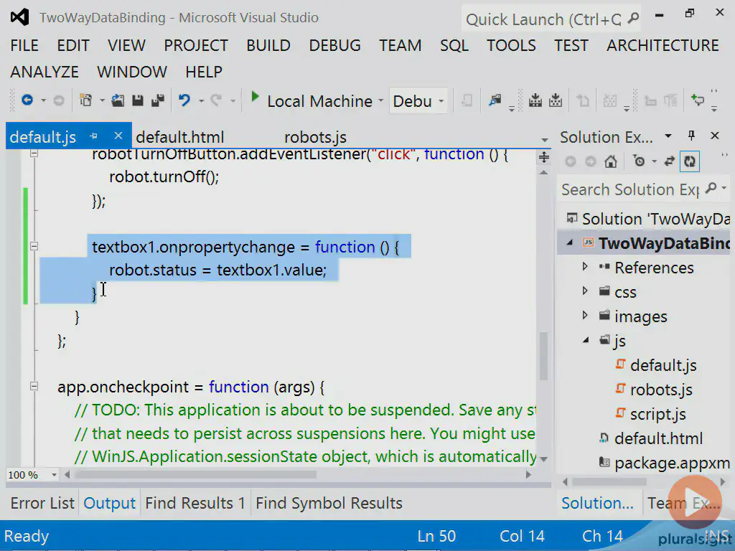Expand the images folder
Image resolution: width=735 pixels, height=551 pixels.
(585, 316)
